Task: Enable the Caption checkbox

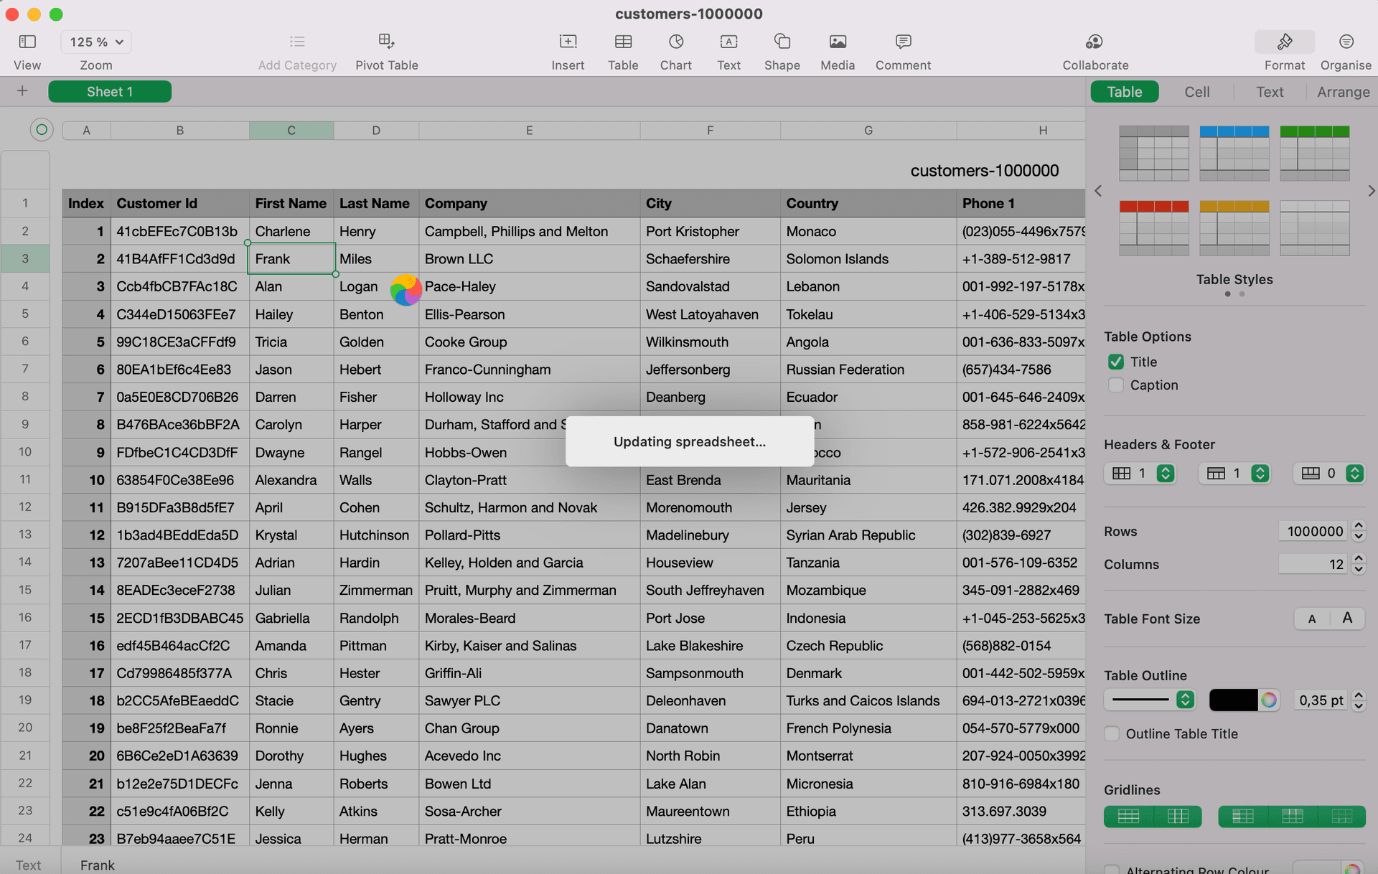Action: coord(1115,385)
